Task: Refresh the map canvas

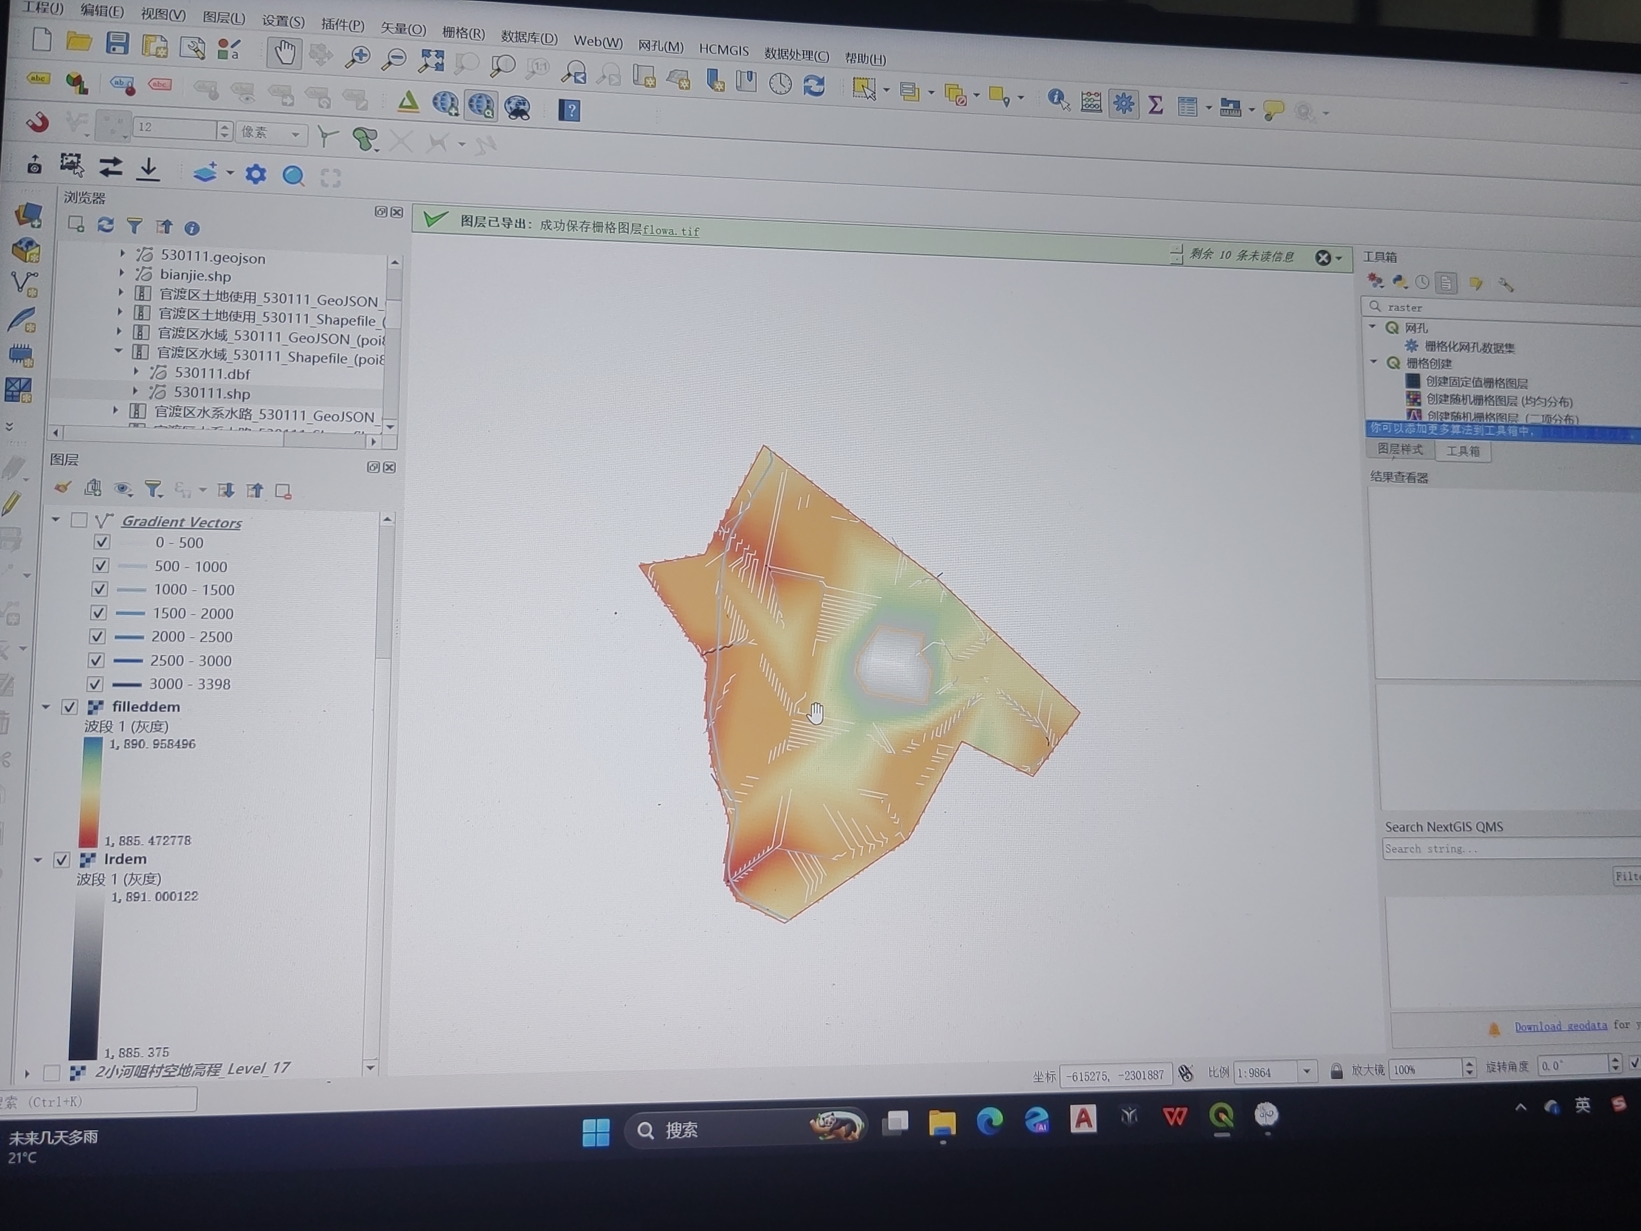Action: (814, 86)
